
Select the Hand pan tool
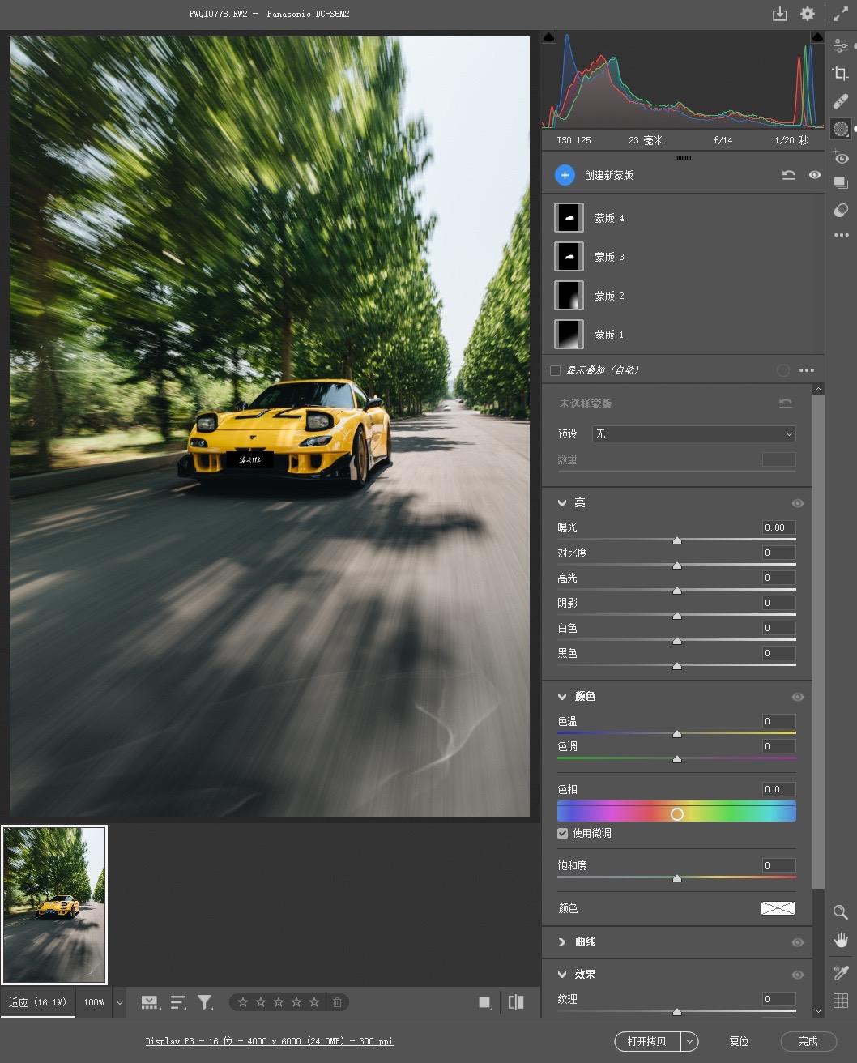(841, 940)
